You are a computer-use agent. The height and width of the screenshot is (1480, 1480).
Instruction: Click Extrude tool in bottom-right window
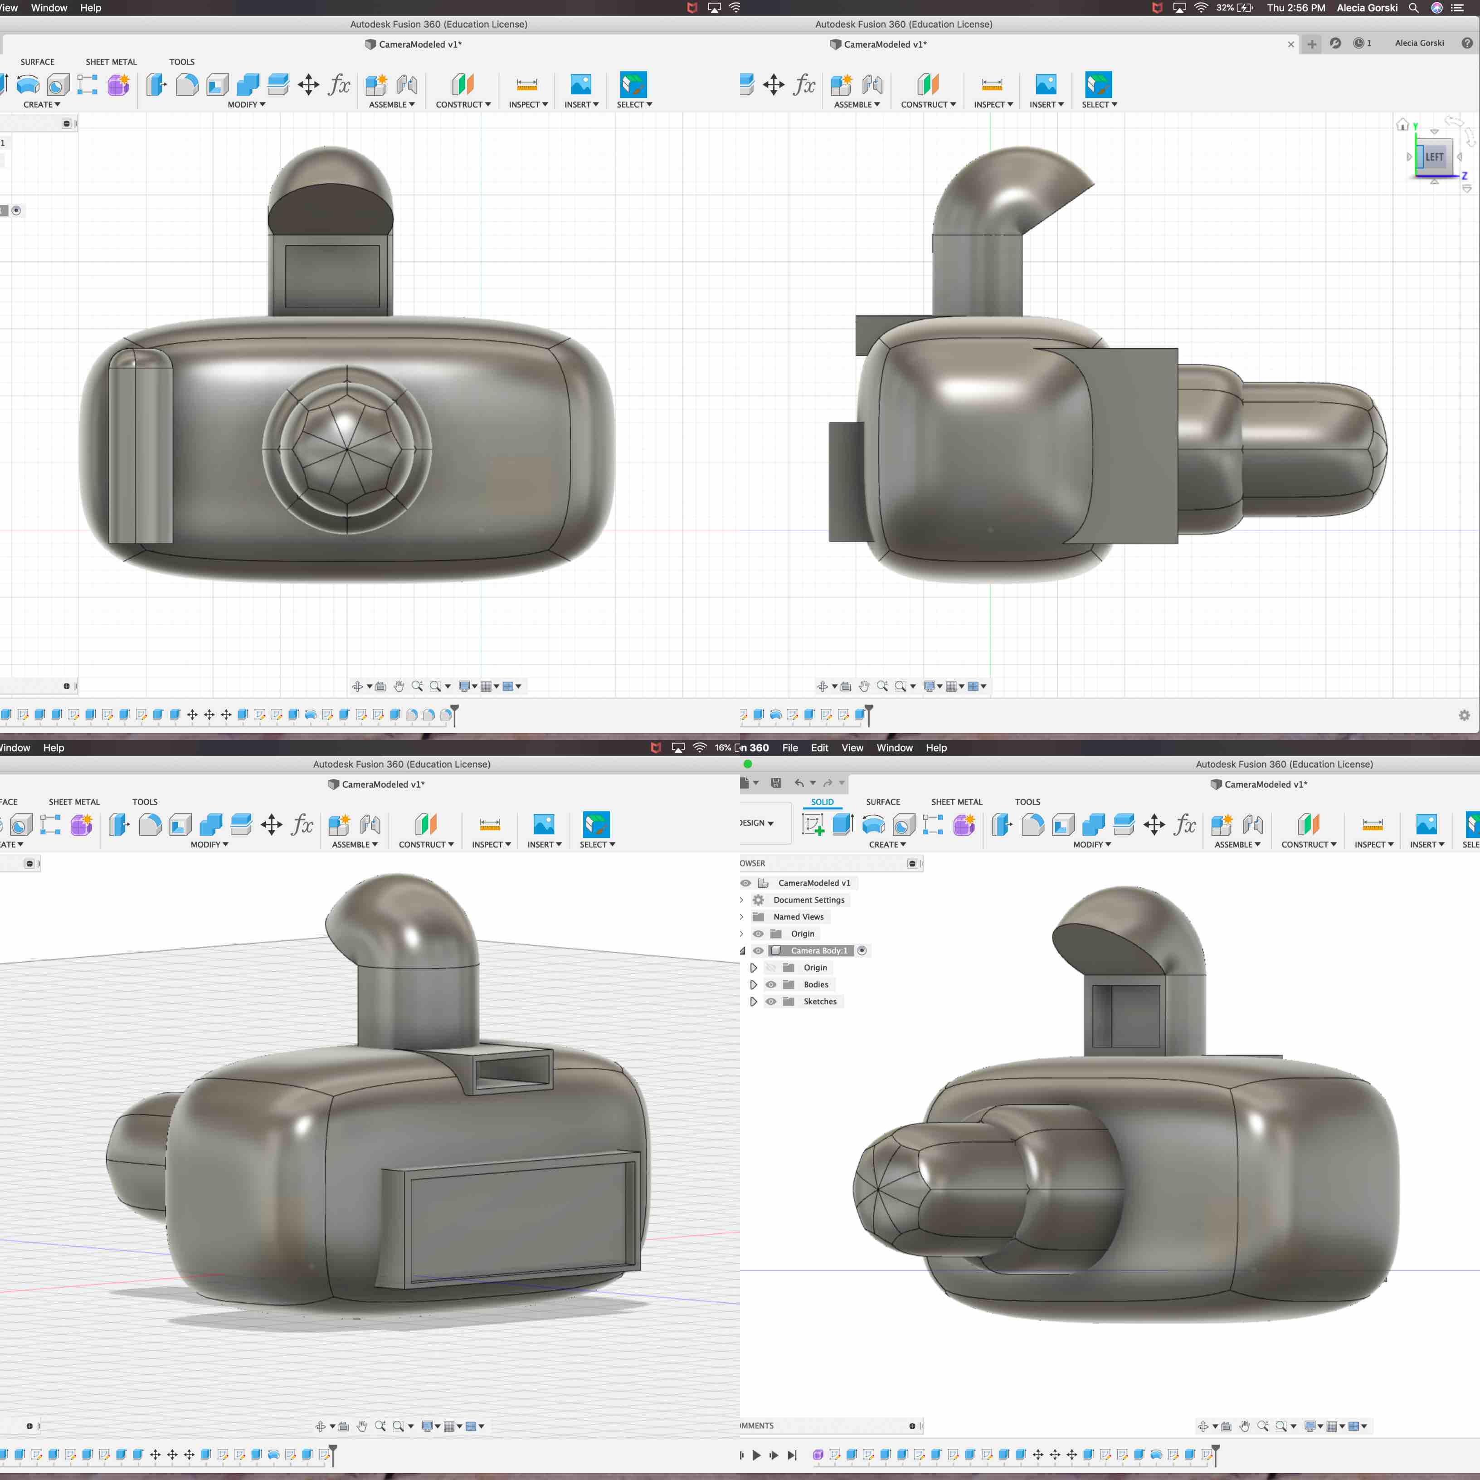click(x=842, y=824)
